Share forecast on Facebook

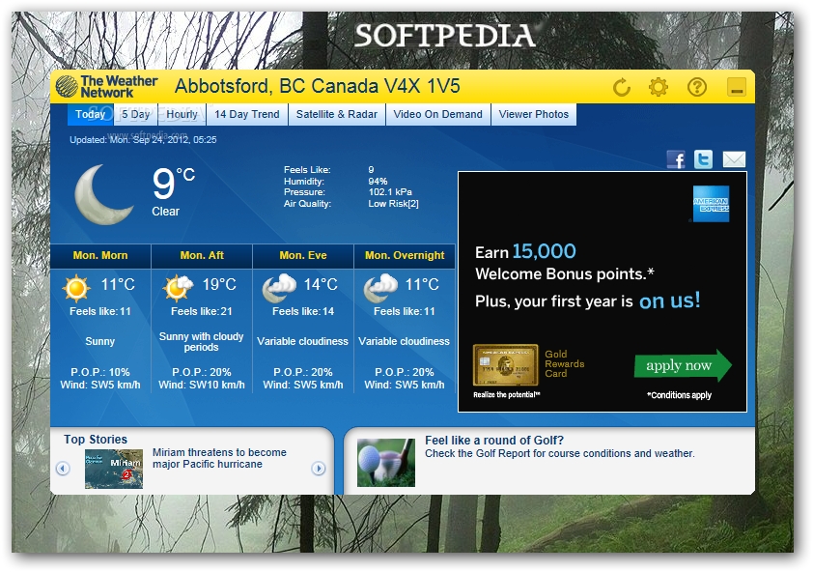tap(676, 159)
